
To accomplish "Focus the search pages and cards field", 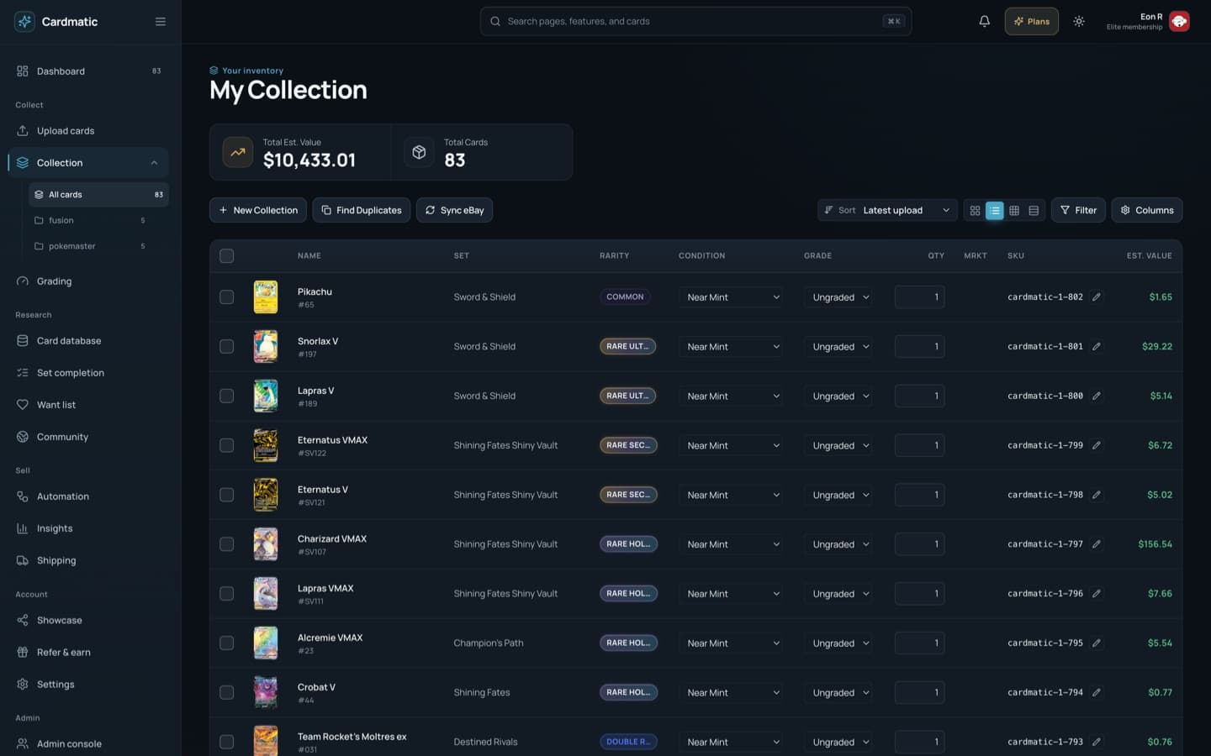I will coord(695,22).
